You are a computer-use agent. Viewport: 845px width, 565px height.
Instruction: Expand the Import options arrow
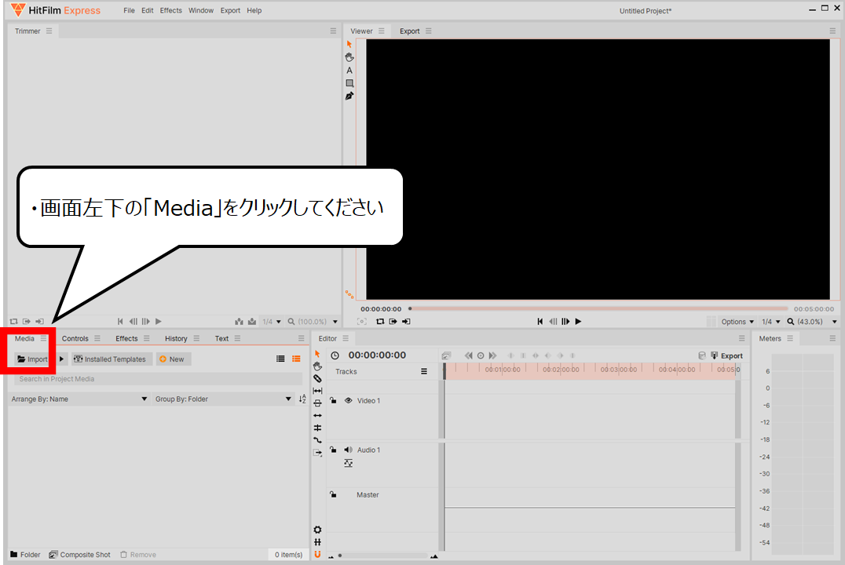tap(61, 359)
